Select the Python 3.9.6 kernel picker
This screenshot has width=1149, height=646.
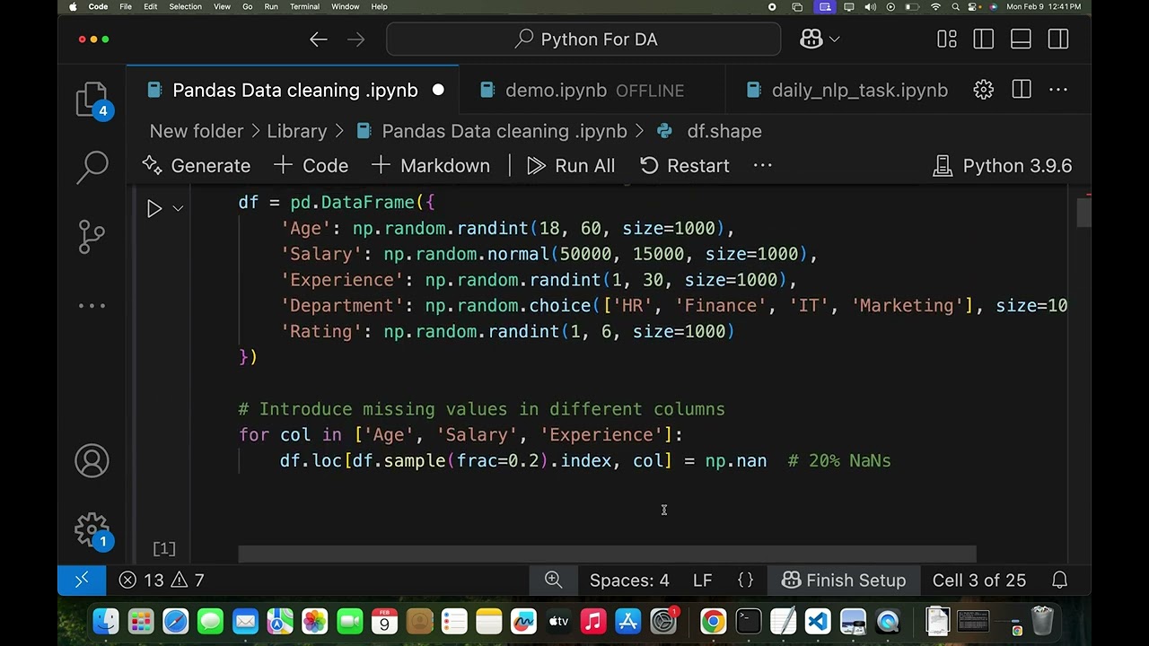tap(1003, 166)
